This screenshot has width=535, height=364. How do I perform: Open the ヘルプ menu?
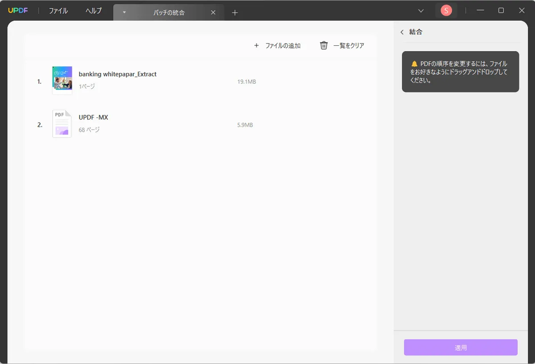(x=94, y=11)
